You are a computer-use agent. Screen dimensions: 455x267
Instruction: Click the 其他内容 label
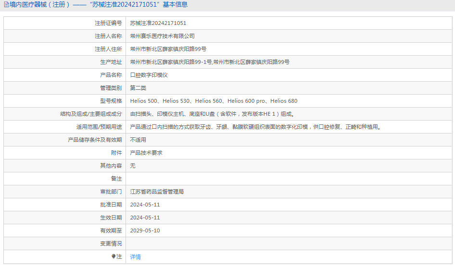click(111, 166)
